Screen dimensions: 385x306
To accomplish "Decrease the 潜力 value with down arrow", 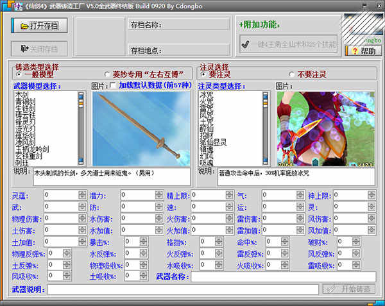I will pyautogui.click(x=159, y=197).
